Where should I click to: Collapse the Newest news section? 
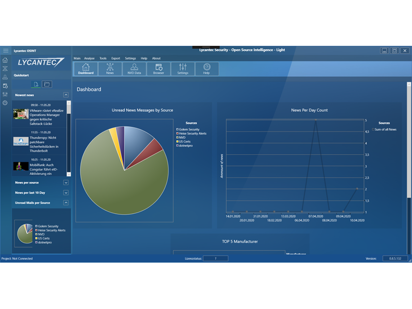click(x=66, y=95)
